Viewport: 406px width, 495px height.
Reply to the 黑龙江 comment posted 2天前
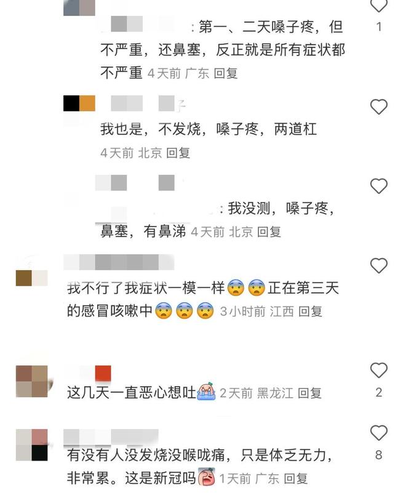(309, 393)
